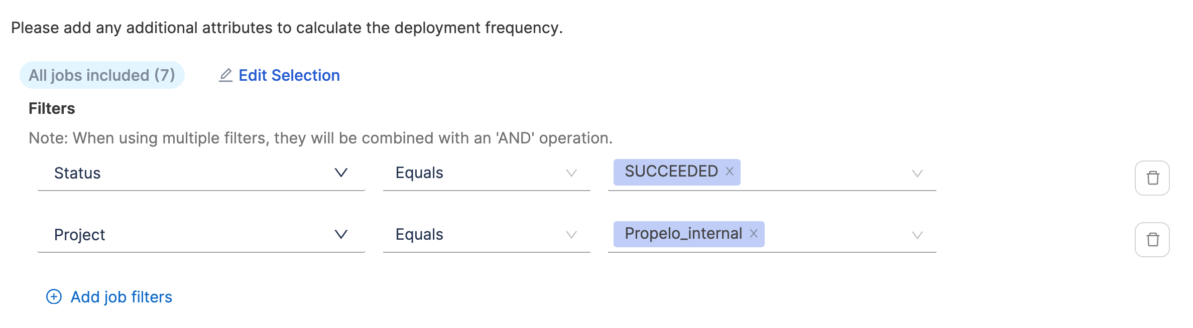Click empty input area after SUCCEEDED tag
The height and width of the screenshot is (328, 1193).
pyautogui.click(x=823, y=173)
